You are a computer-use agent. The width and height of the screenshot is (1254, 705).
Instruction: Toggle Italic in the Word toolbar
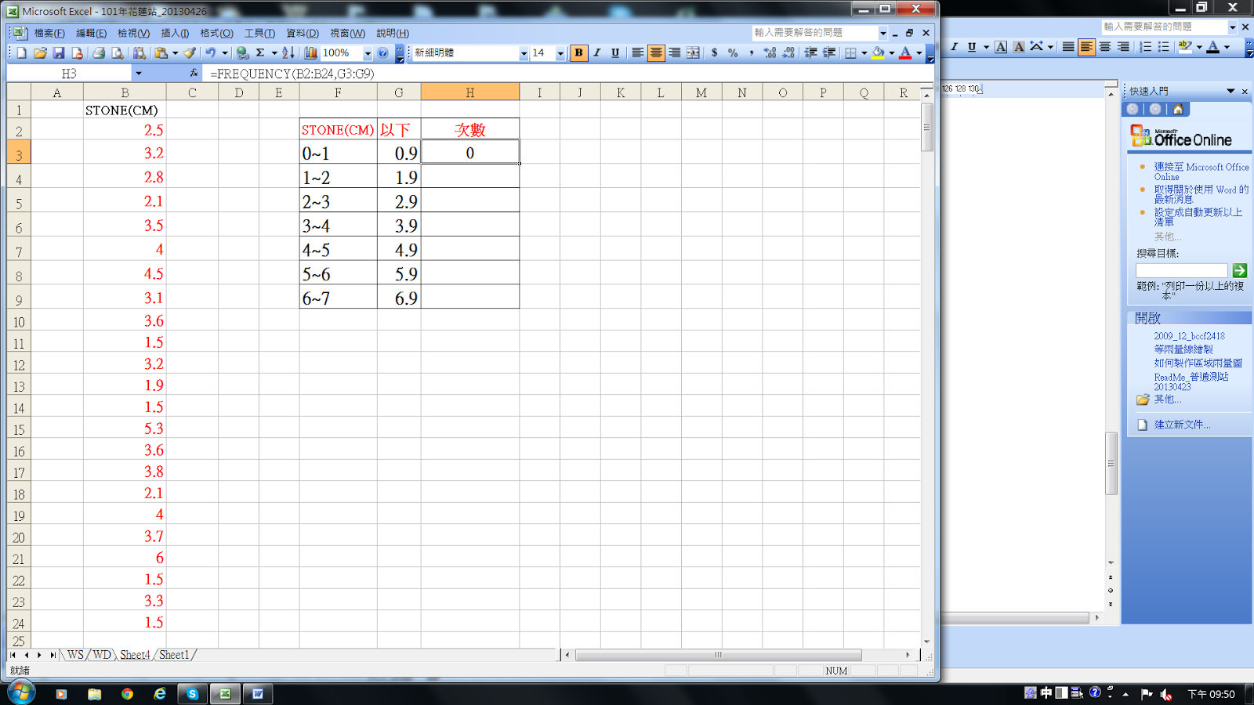click(x=954, y=47)
